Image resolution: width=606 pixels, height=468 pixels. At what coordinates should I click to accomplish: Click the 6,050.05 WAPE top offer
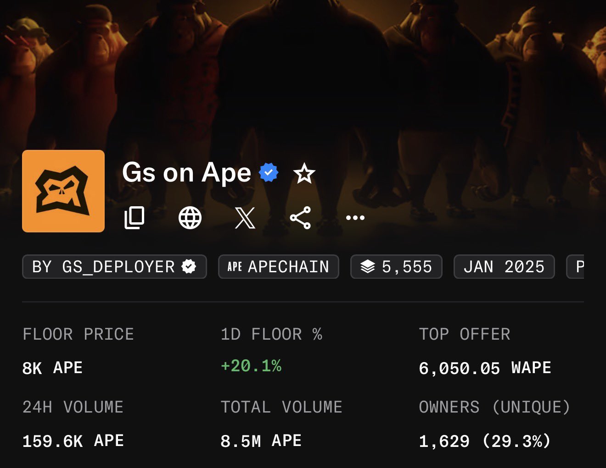(x=485, y=368)
